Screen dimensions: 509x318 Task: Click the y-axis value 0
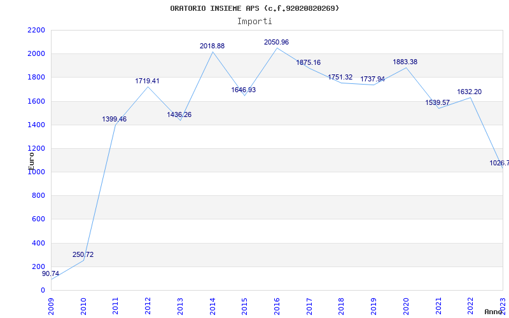pos(43,291)
